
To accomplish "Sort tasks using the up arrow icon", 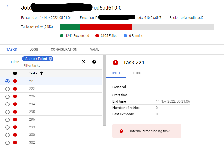I will (x=42, y=73).
